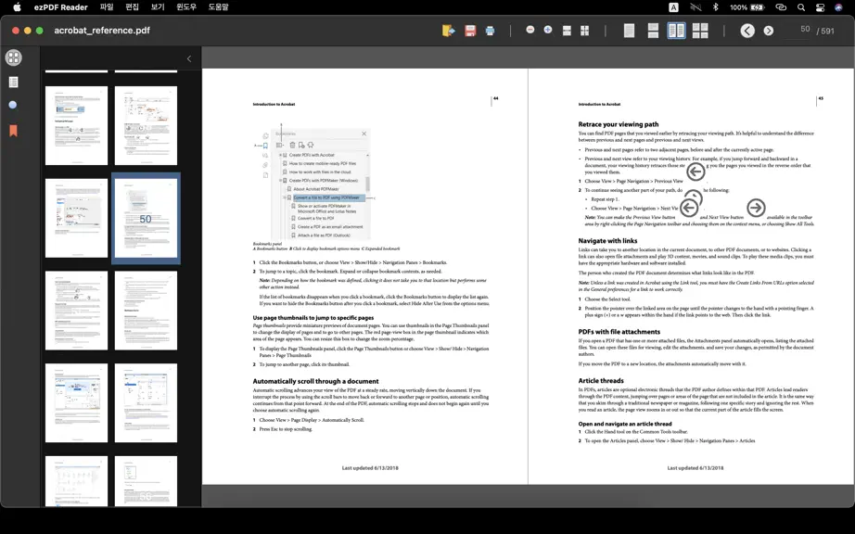This screenshot has width=855, height=534.
Task: Open Control Center from the menu bar
Action: click(x=820, y=7)
